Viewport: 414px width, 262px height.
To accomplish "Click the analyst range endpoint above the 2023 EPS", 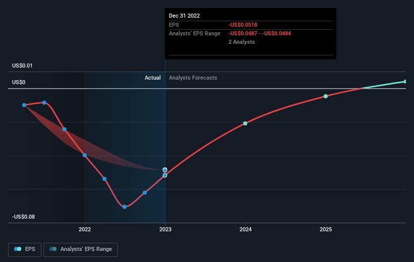I will [165, 170].
